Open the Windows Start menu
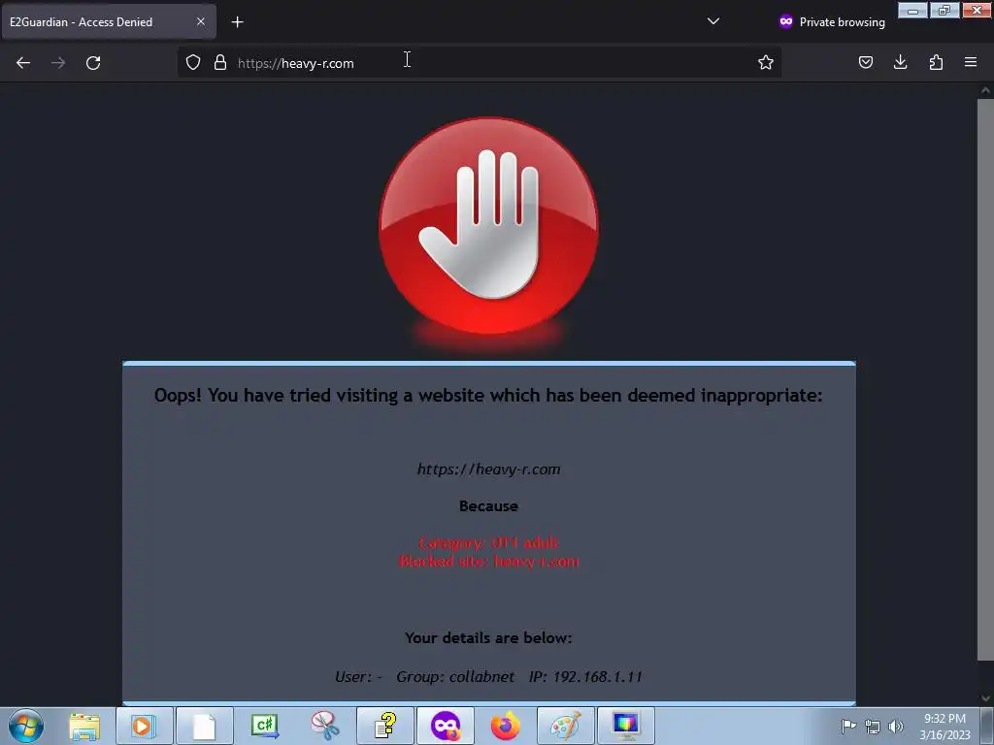The image size is (994, 745). 26,726
